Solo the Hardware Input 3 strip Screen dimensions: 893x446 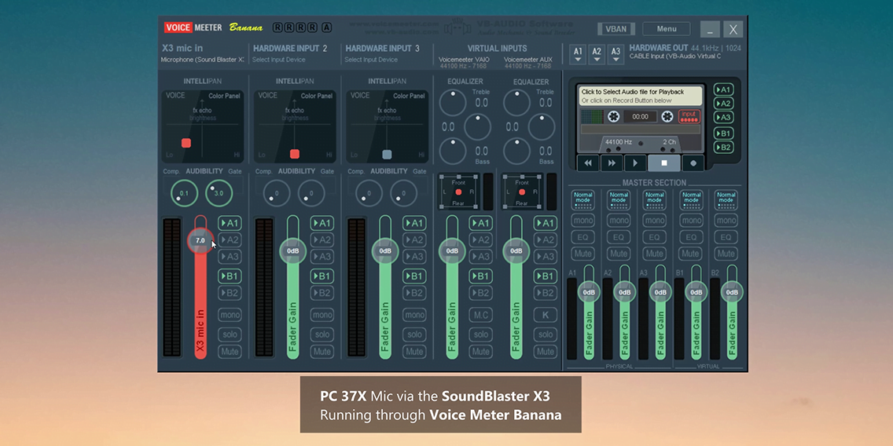(414, 334)
